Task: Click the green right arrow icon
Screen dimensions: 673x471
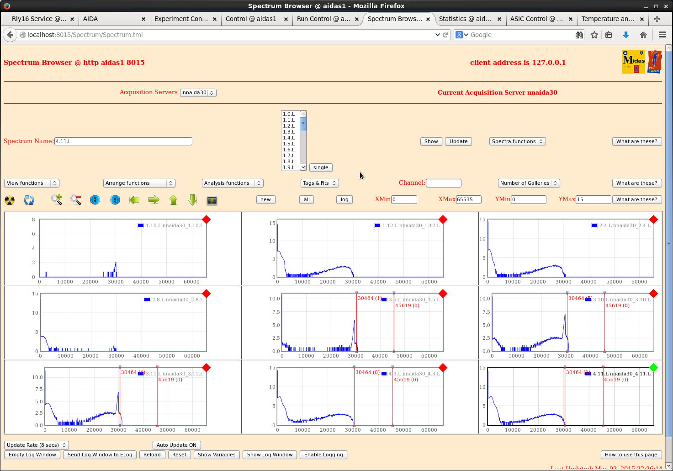Action: click(x=154, y=200)
